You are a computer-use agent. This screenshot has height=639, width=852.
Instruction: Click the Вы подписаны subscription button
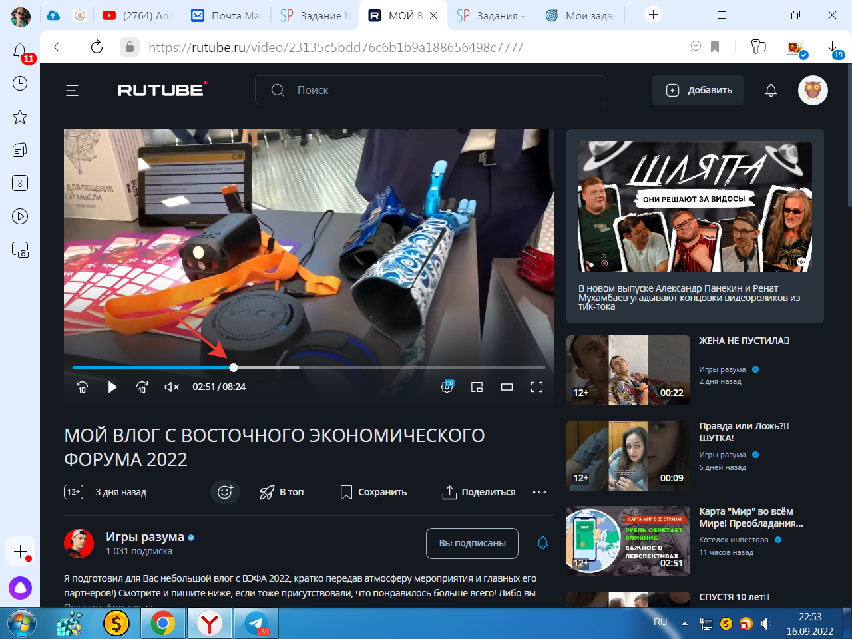[x=472, y=543]
